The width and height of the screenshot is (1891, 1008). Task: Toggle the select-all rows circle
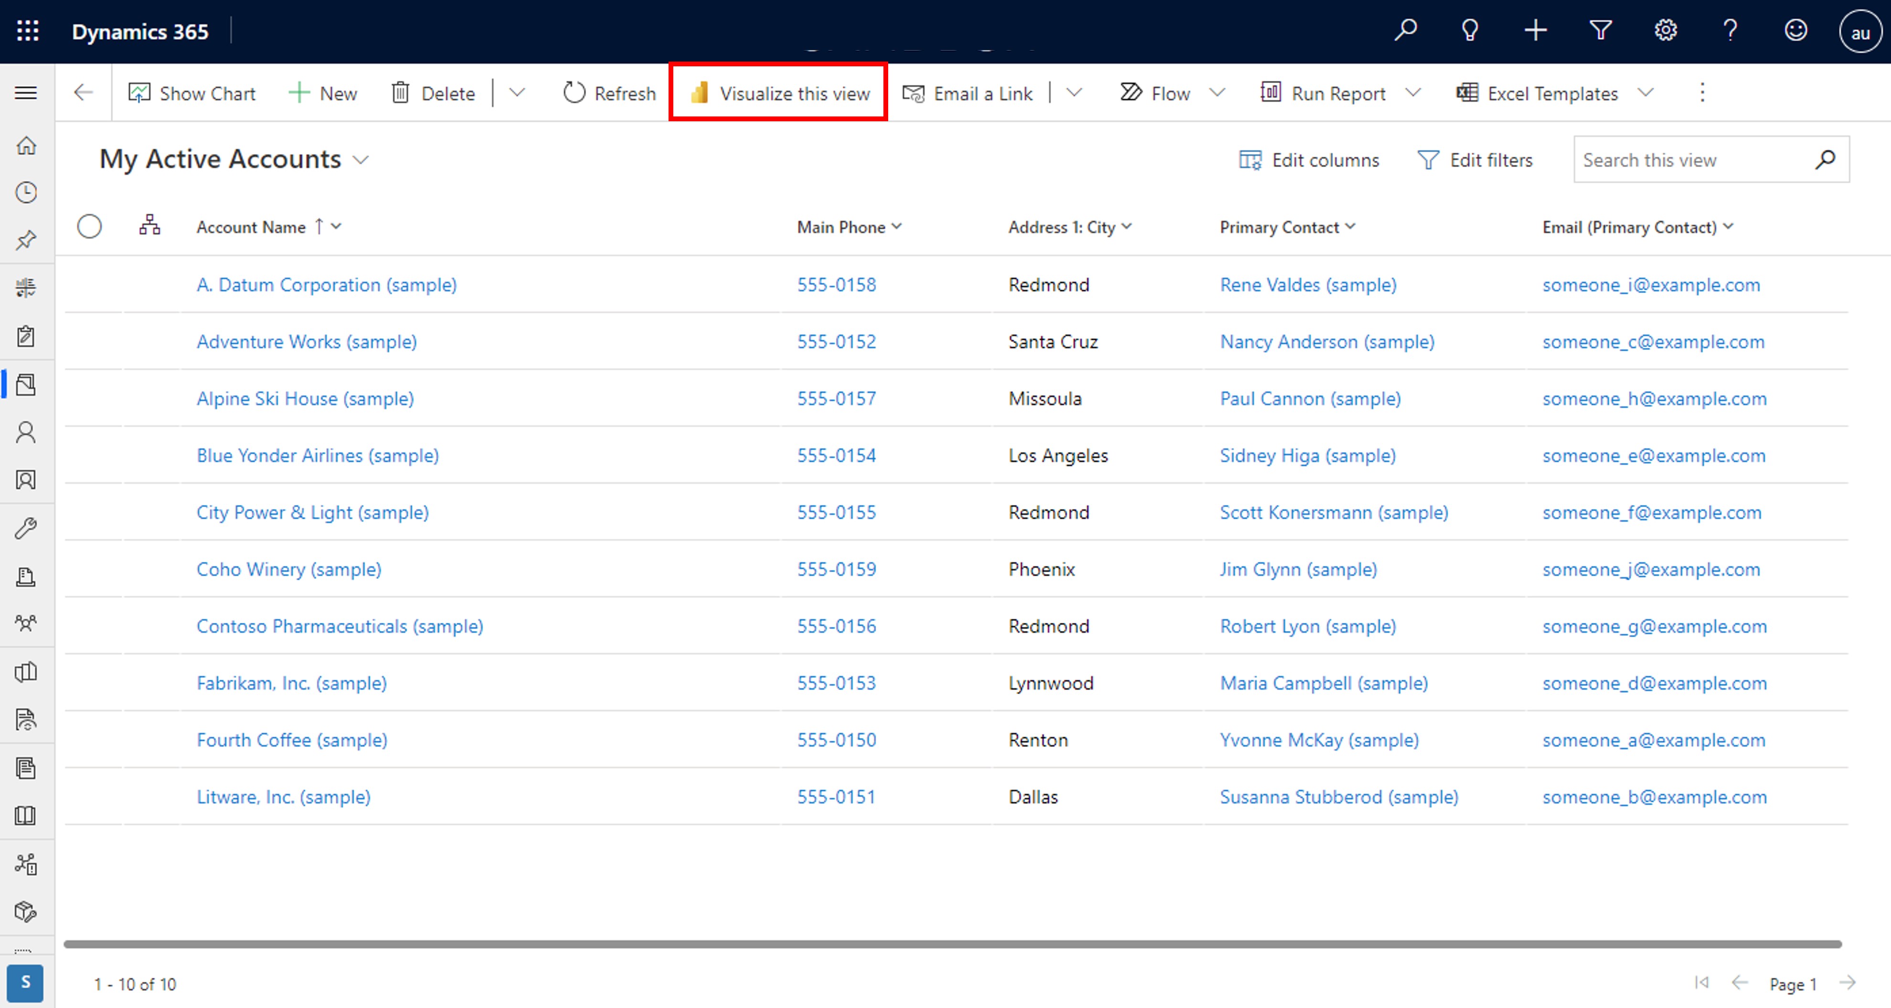90,226
